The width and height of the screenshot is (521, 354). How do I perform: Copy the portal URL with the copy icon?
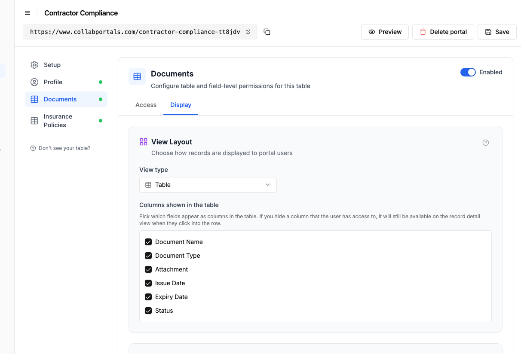[267, 32]
